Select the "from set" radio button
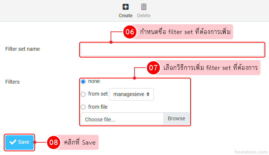The image size is (269, 155). pyautogui.click(x=83, y=94)
